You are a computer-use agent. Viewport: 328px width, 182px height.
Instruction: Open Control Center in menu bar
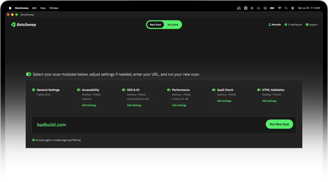(x=293, y=8)
